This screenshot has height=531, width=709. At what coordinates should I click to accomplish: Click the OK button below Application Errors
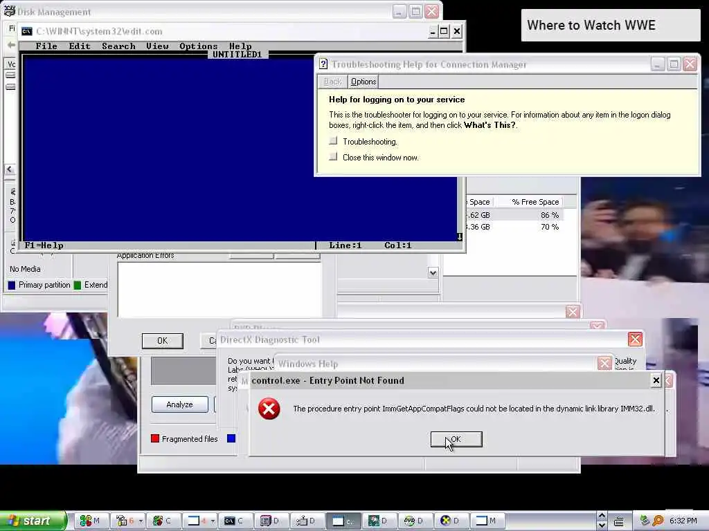[162, 341]
